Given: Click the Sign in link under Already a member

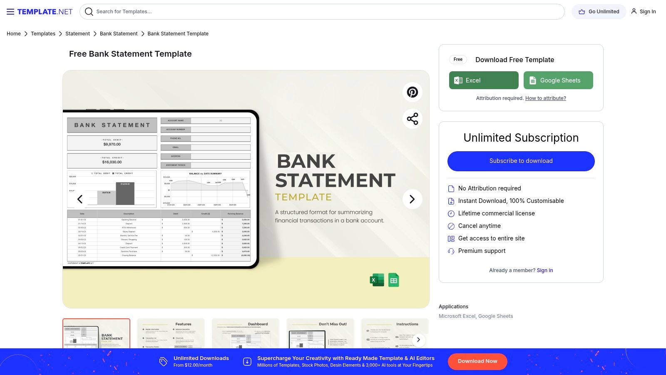Looking at the screenshot, I should click(545, 270).
